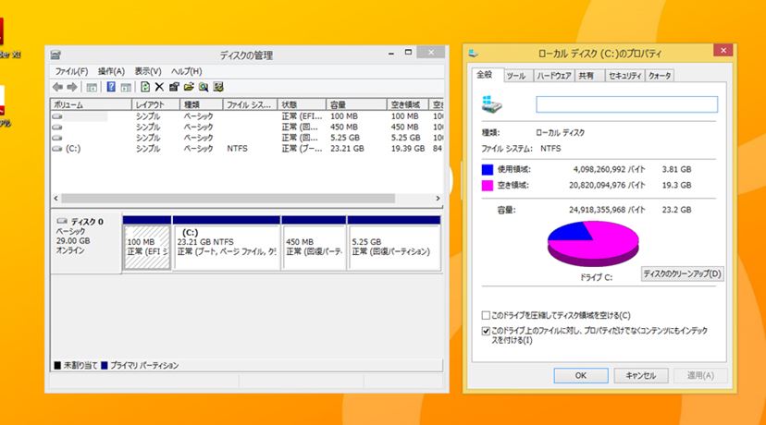This screenshot has width=766, height=425.
Task: Click the 23.21 GB capacity cell
Action: (347, 149)
